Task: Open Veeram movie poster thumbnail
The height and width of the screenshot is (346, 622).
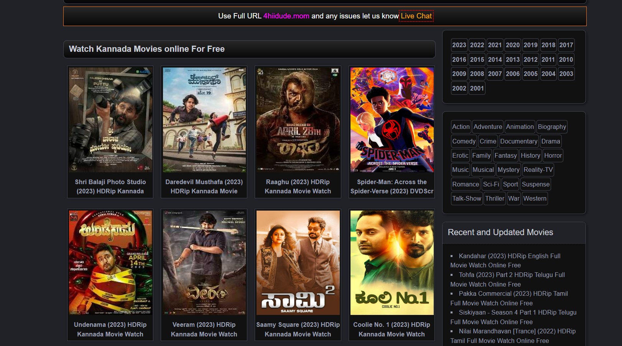Action: pyautogui.click(x=204, y=262)
